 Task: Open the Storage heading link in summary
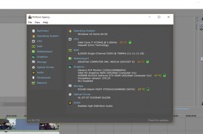coord(78,86)
